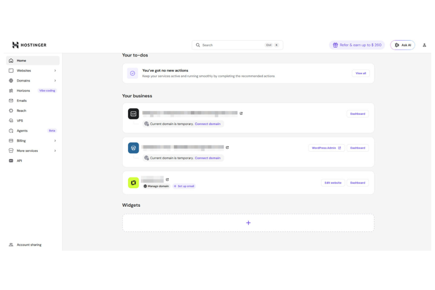
Task: Open the WordPress site's external link icon
Action: (x=227, y=147)
